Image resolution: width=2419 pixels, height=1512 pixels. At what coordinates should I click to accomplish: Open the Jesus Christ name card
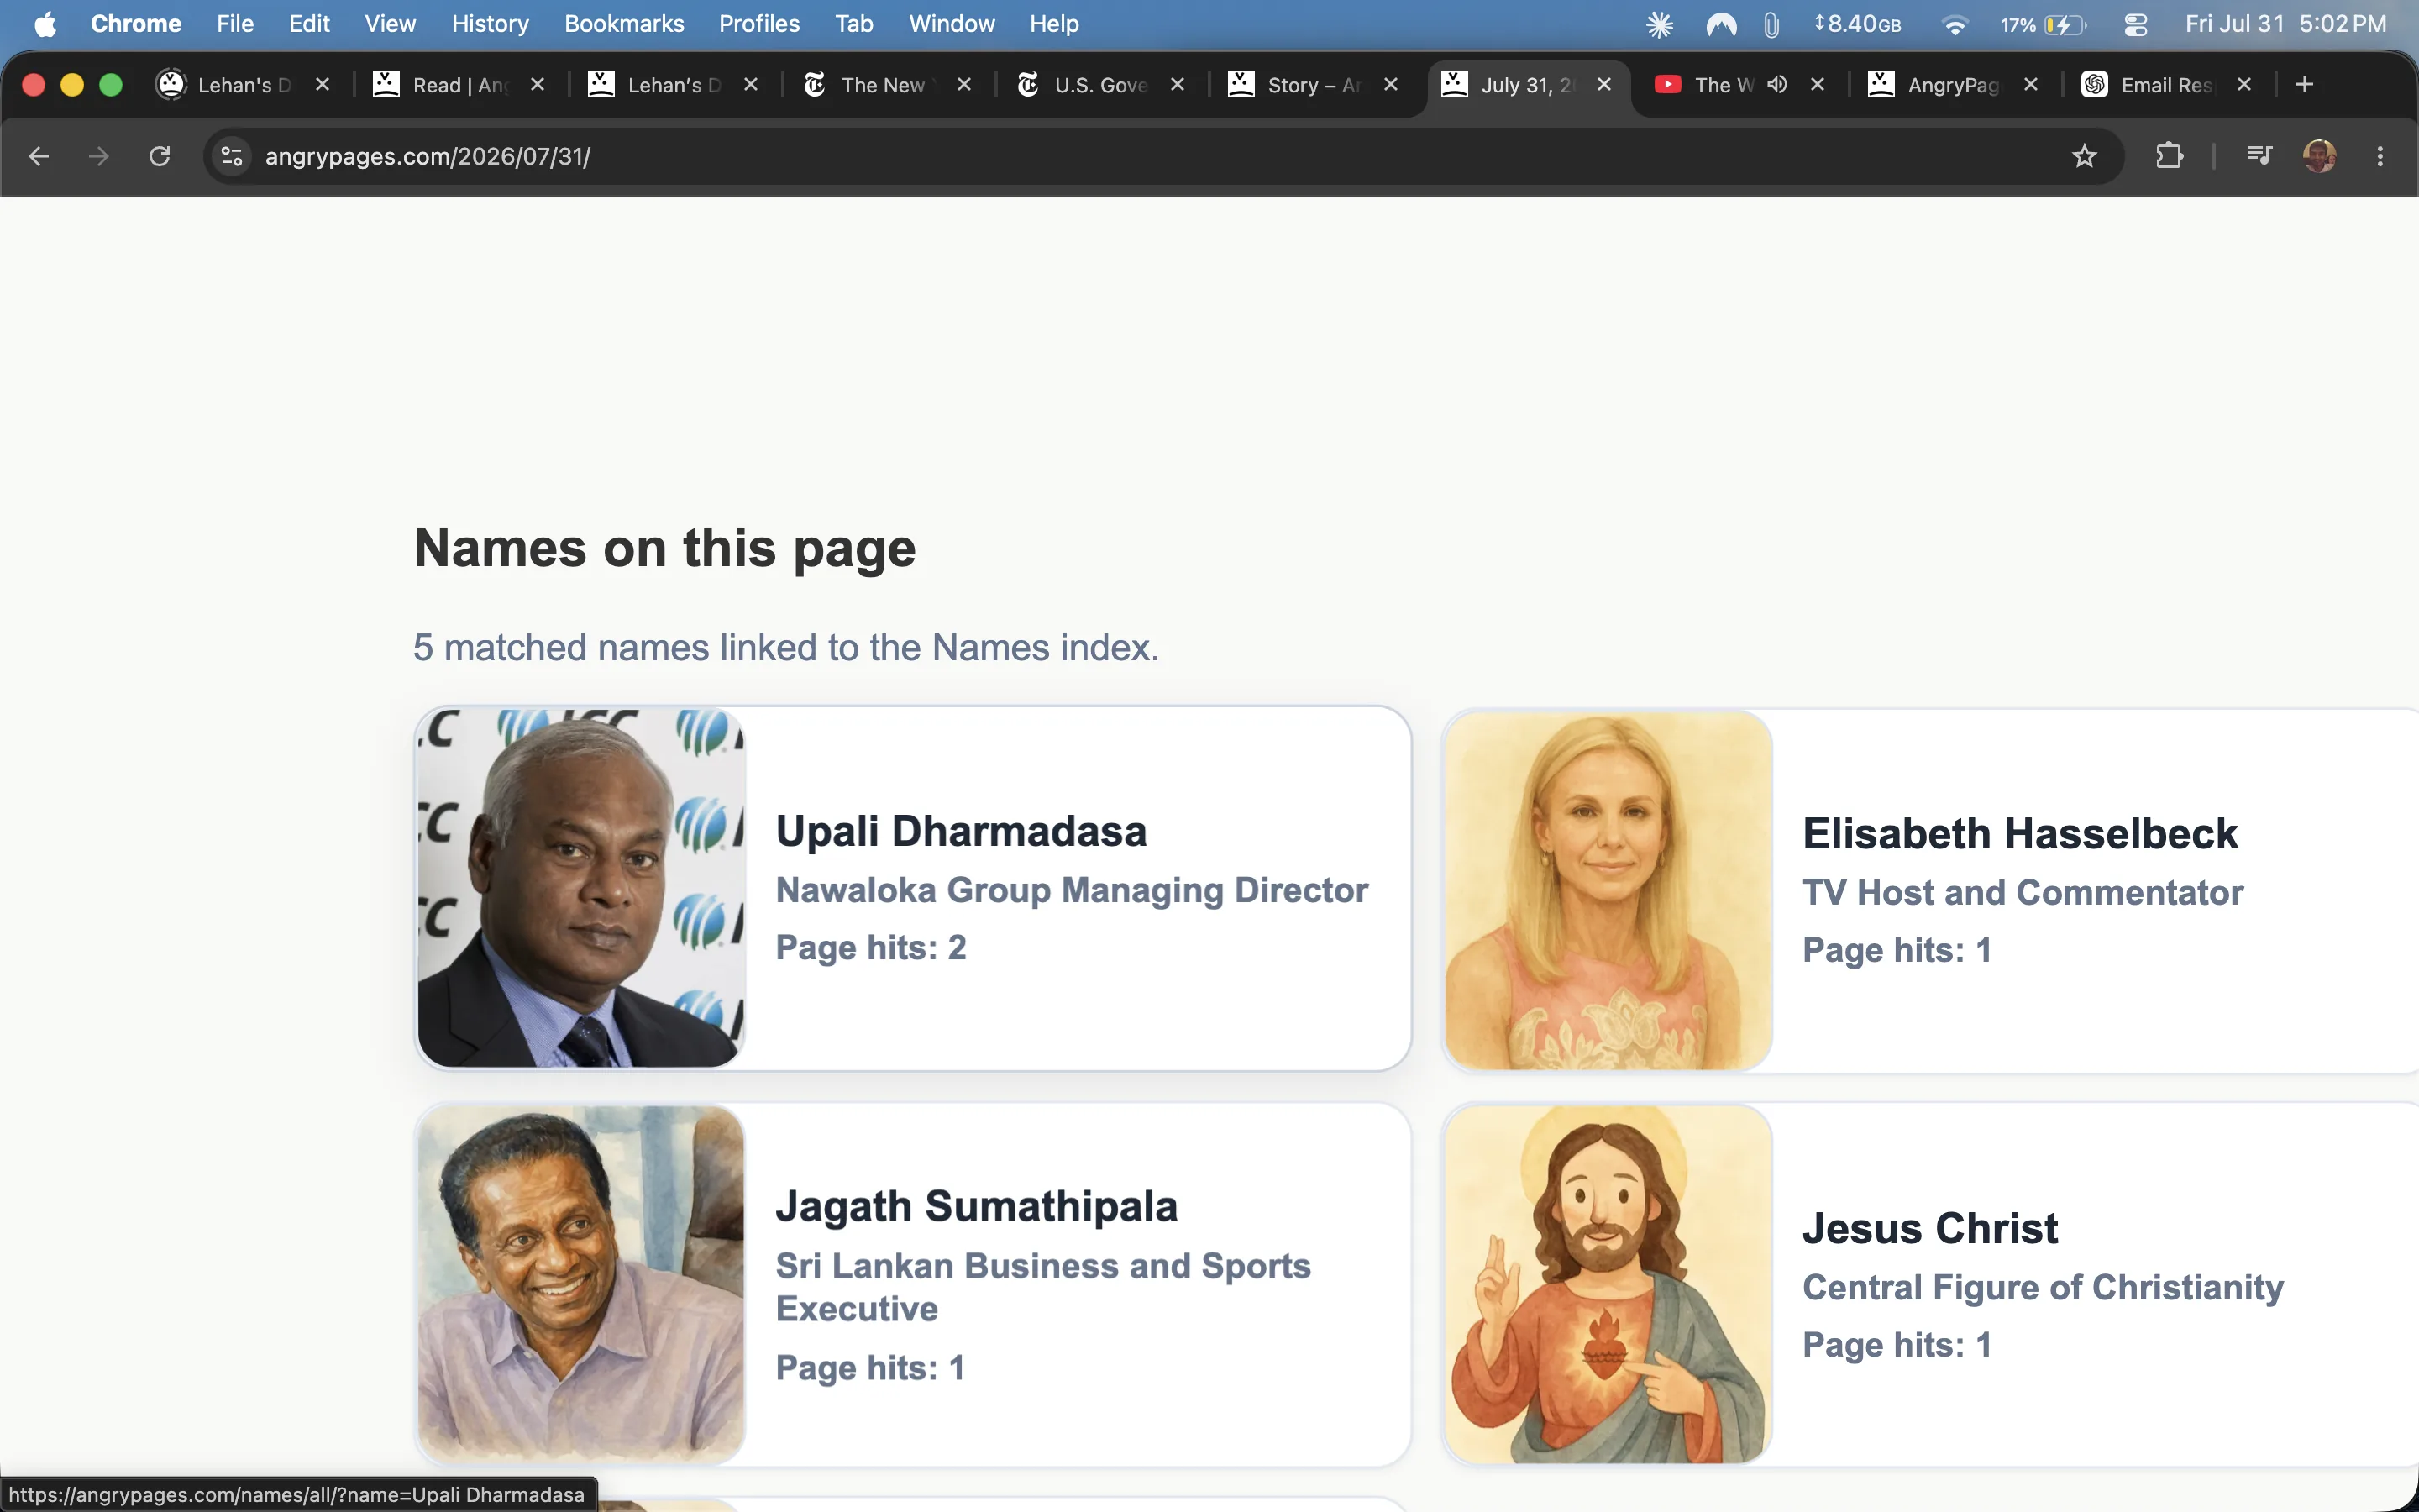click(x=1929, y=1285)
